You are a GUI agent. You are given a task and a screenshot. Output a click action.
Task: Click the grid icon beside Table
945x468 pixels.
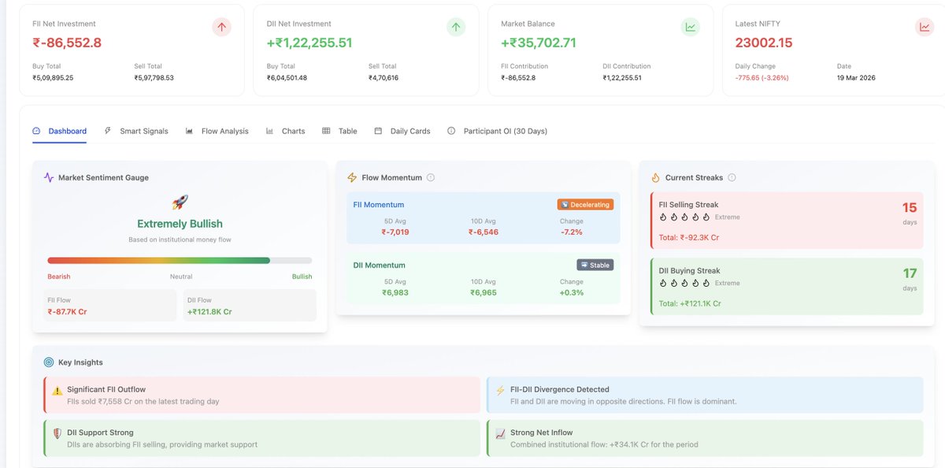(x=326, y=131)
